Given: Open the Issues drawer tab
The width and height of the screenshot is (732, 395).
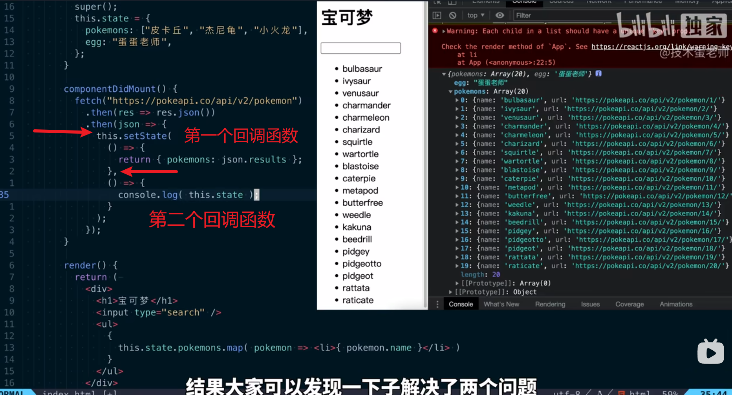Looking at the screenshot, I should [x=591, y=304].
